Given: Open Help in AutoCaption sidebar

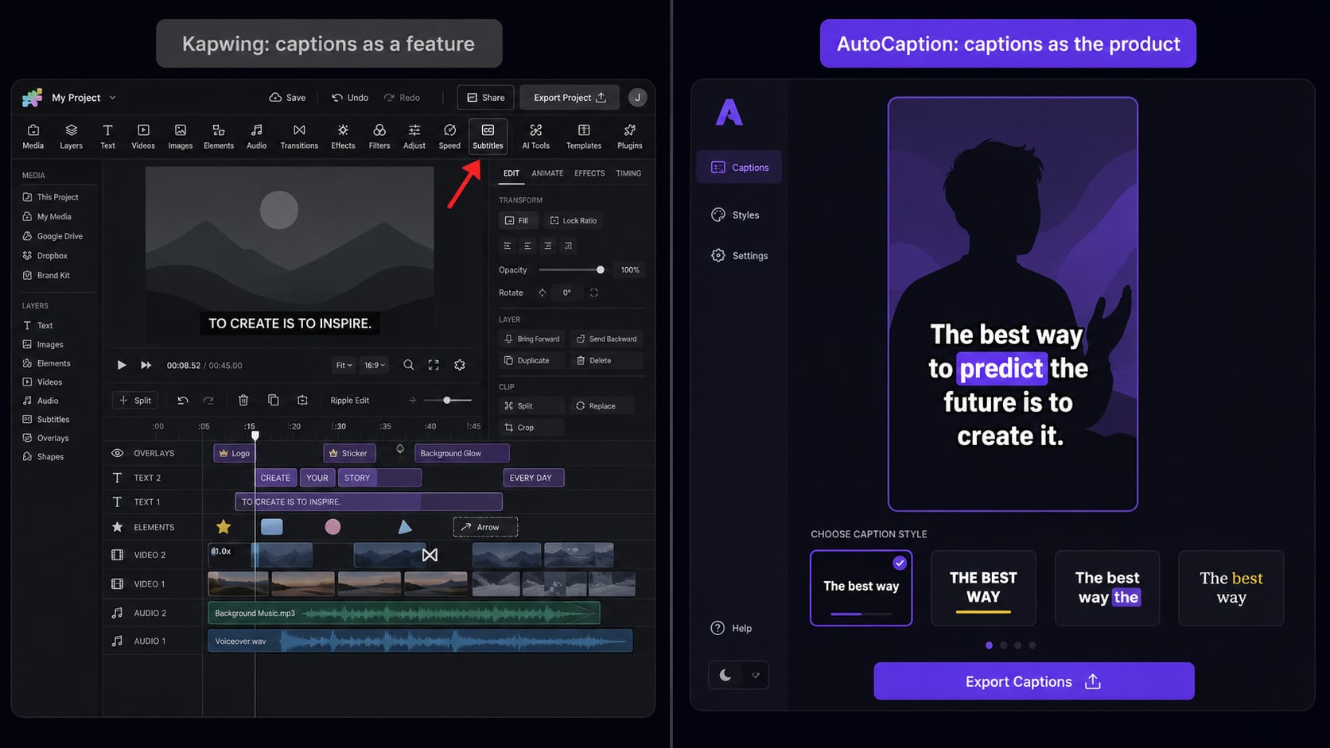Looking at the screenshot, I should (731, 628).
